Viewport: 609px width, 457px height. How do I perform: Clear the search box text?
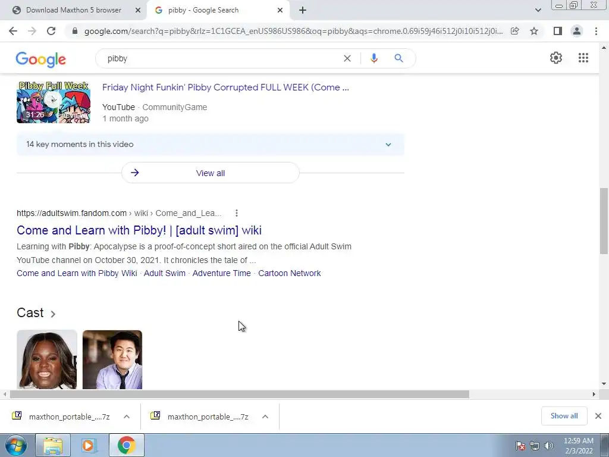point(347,58)
